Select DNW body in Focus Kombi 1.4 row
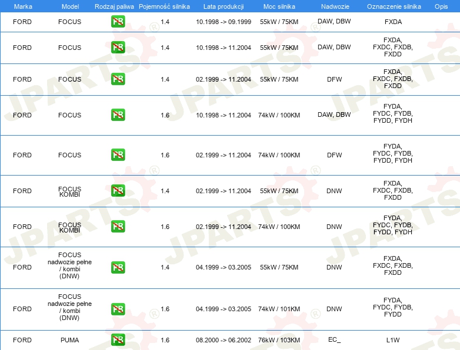Screen dimensions: 460x350 click(x=334, y=191)
